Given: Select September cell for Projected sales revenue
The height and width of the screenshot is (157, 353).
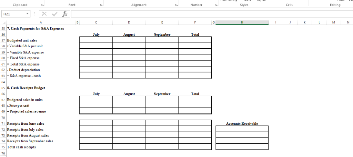Looking at the screenshot, I should coord(162,111).
